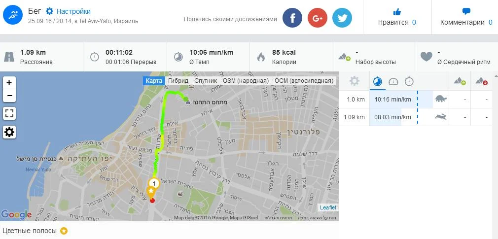Select the OSM (народная) map layer
The image size is (498, 239).
point(246,81)
